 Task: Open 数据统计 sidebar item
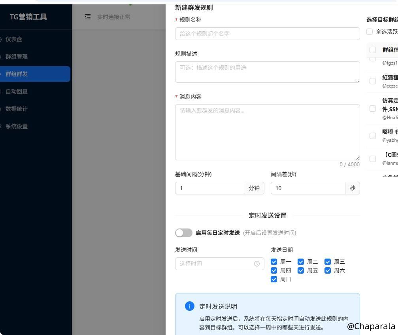point(17,109)
